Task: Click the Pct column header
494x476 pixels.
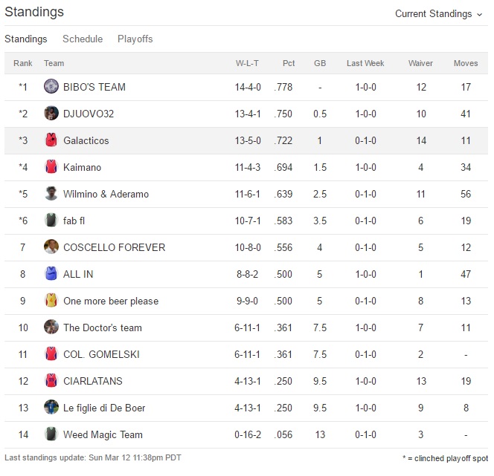Action: click(x=289, y=63)
